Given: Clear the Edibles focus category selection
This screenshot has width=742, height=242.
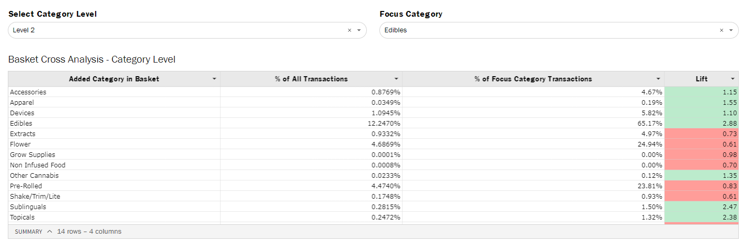Looking at the screenshot, I should click(x=721, y=30).
